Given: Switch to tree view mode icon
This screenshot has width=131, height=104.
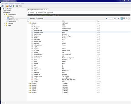Looking at the screenshot, I should (x=122, y=19).
